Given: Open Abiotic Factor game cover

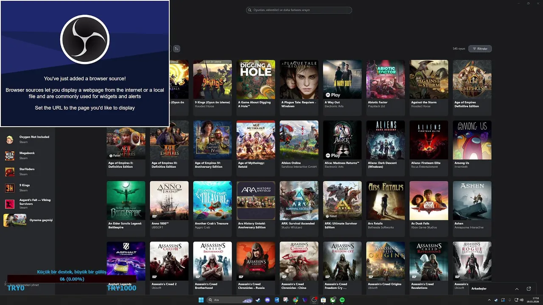Looking at the screenshot, I should pos(386,79).
